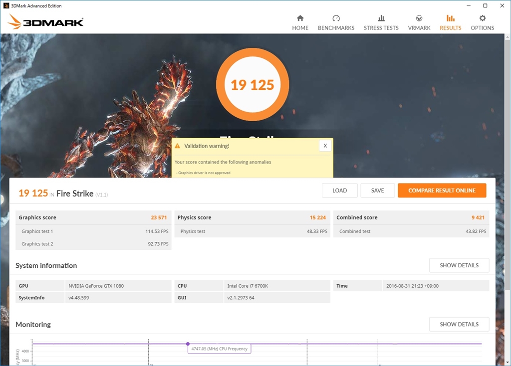Compare result online
This screenshot has width=511, height=366.
pyautogui.click(x=442, y=190)
